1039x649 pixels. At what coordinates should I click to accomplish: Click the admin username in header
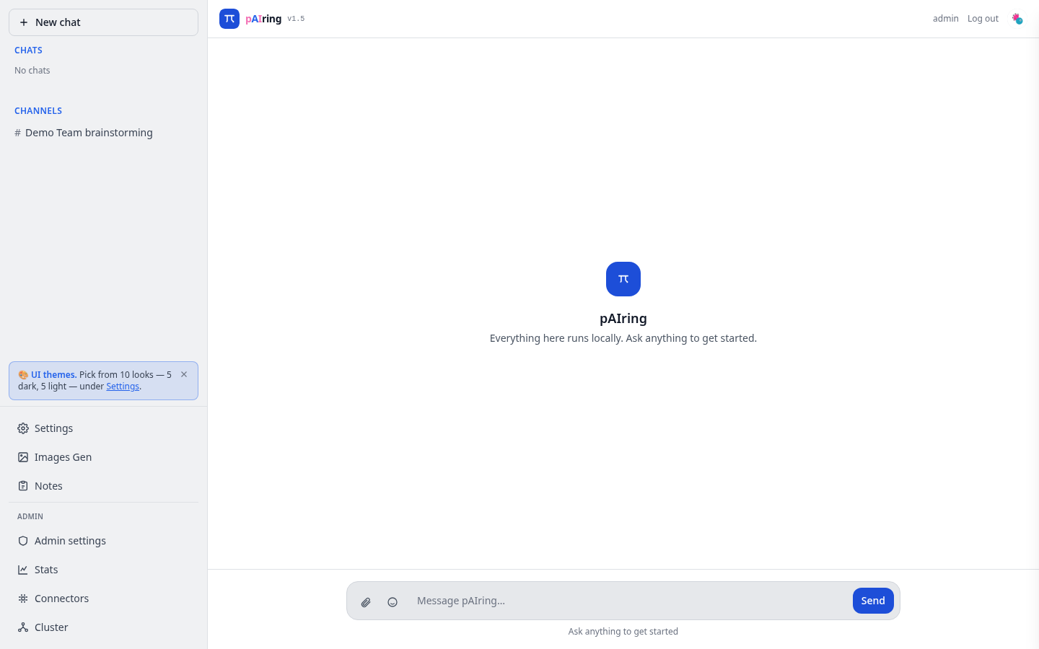[x=945, y=19]
